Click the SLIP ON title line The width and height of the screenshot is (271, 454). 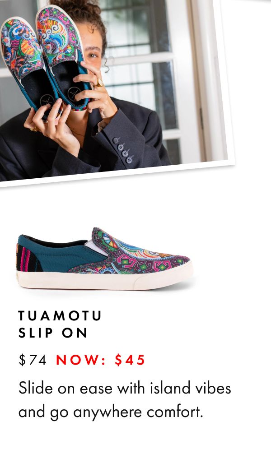53,333
